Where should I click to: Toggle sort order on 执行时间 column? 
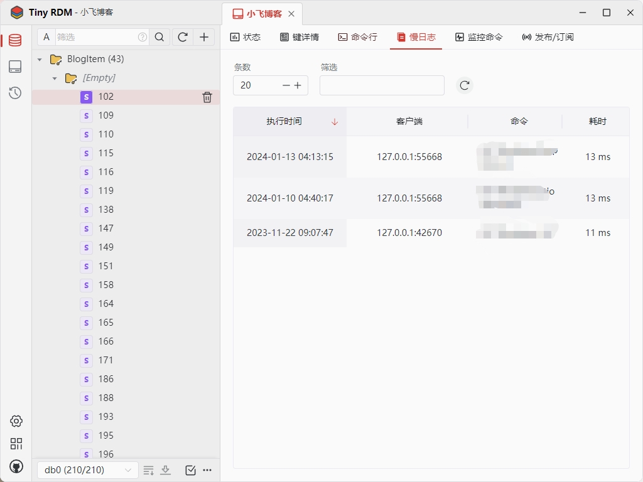pos(334,122)
